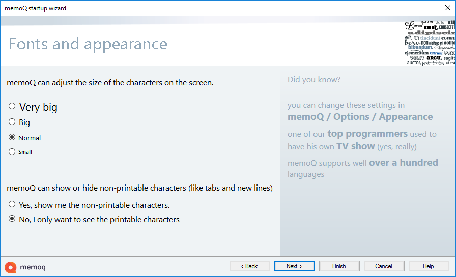The image size is (456, 277).
Task: Click the word cloud graphic in header
Action: [x=430, y=43]
